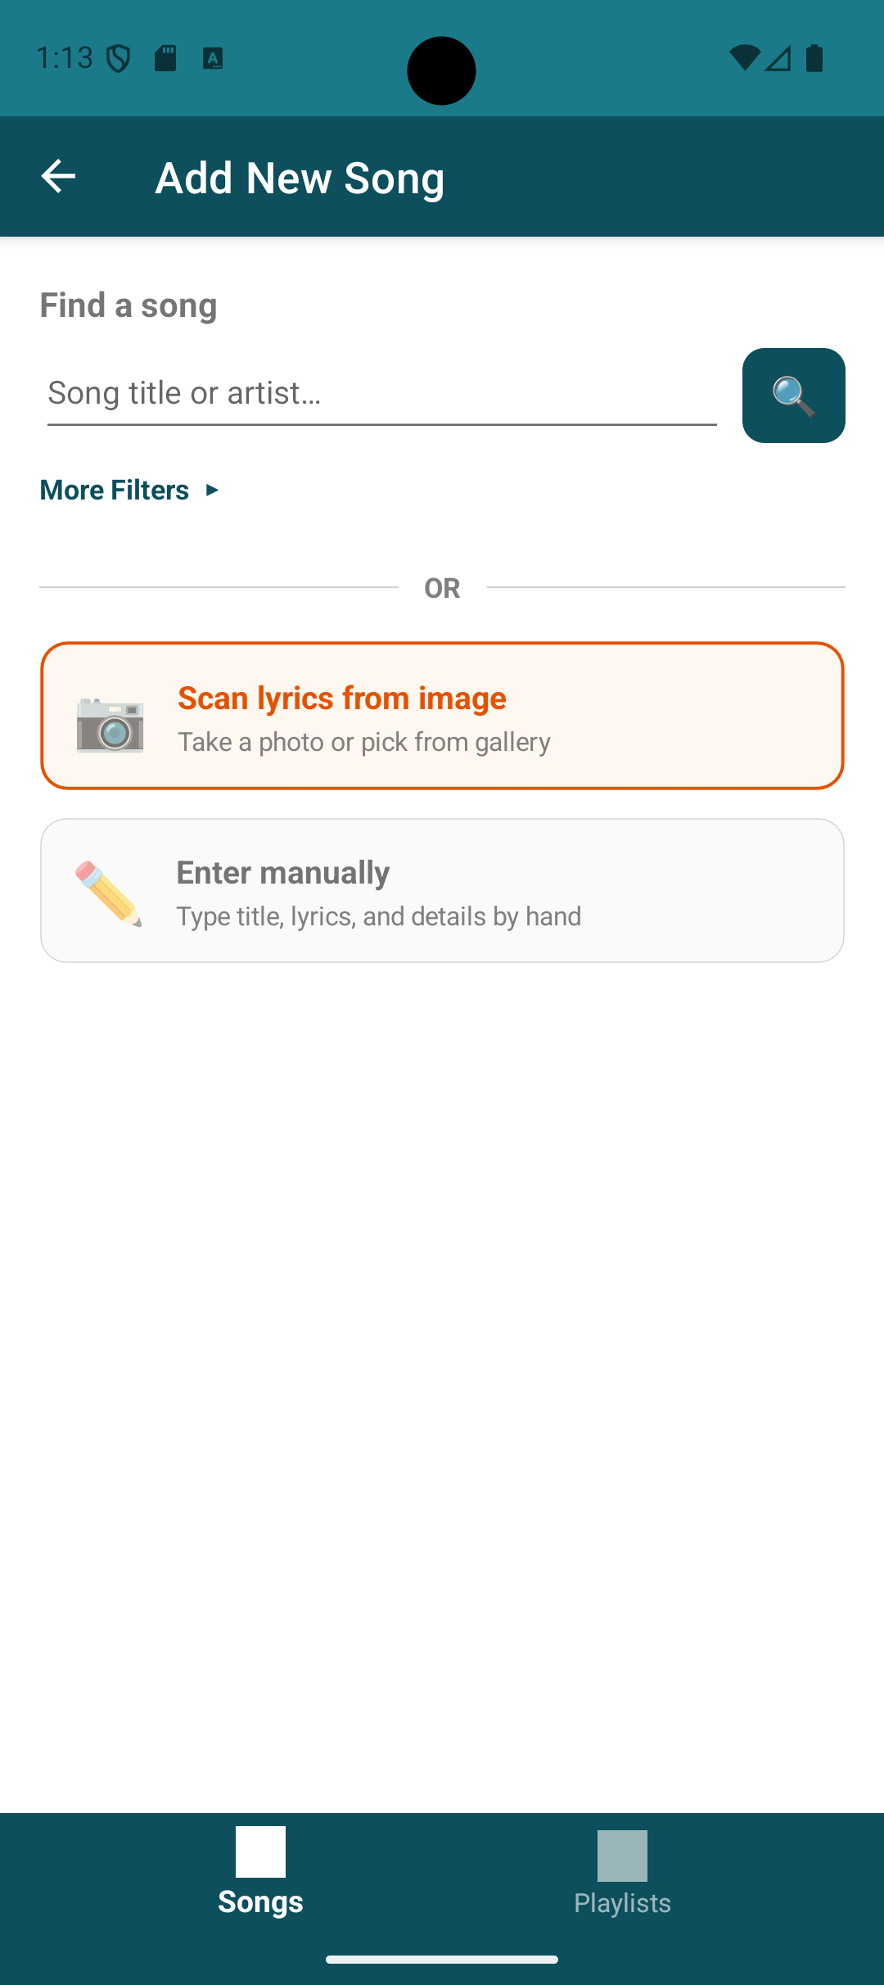The height and width of the screenshot is (1985, 884).
Task: Select the 'Enter manually' option
Action: 442,890
